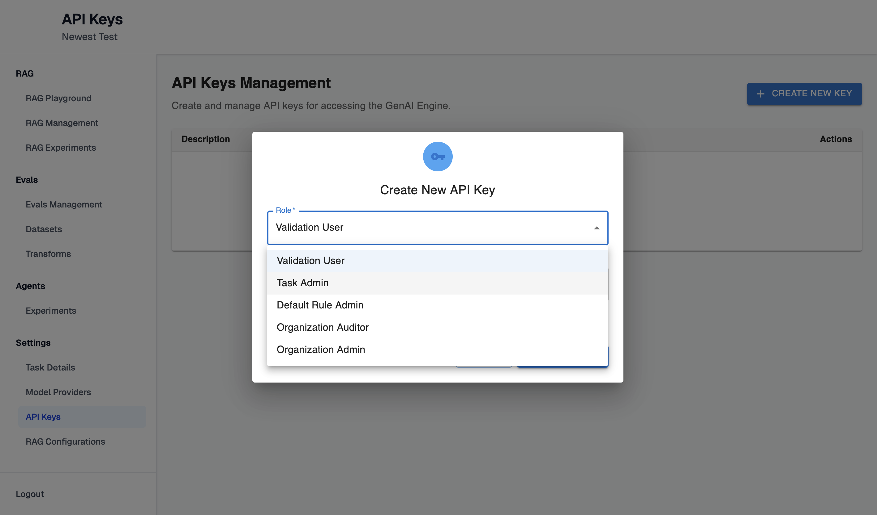The image size is (877, 515).
Task: Navigate to Evals Management
Action: click(64, 204)
